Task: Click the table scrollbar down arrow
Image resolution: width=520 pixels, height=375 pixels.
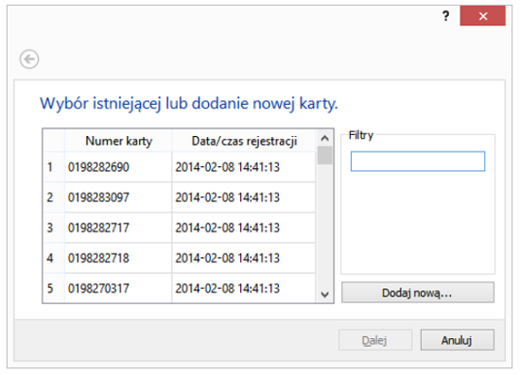Action: pos(325,294)
